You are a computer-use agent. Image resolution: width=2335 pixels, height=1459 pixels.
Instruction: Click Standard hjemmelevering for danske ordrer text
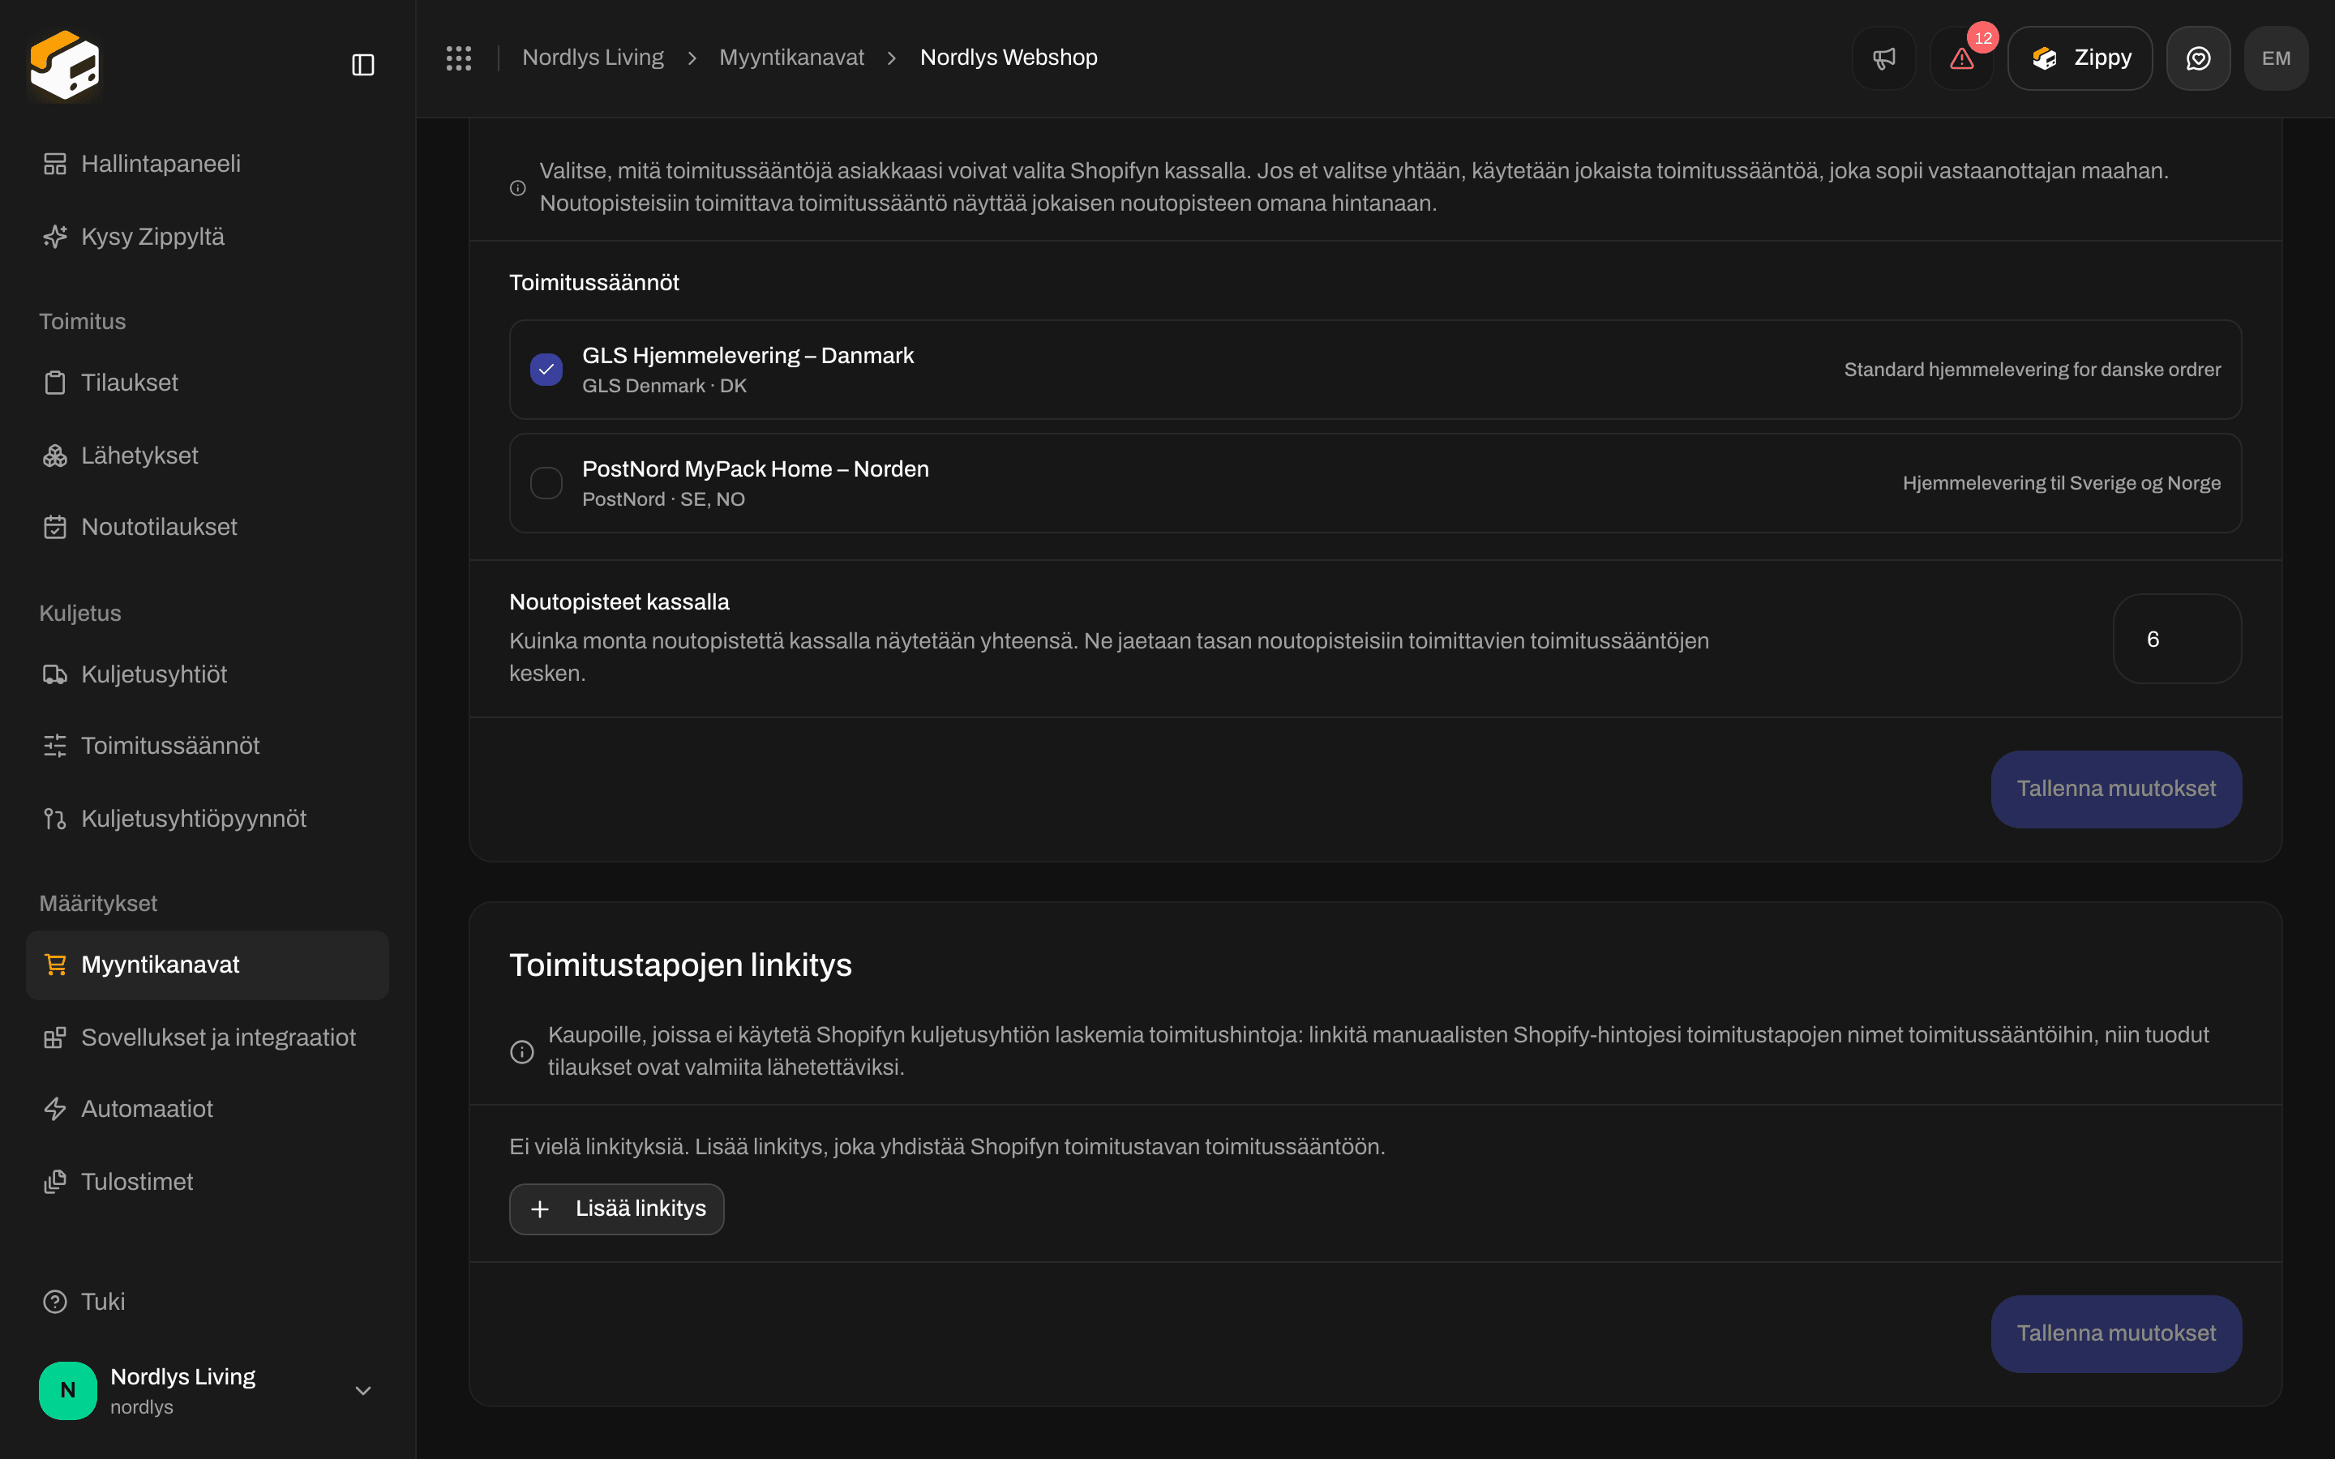(x=2032, y=370)
